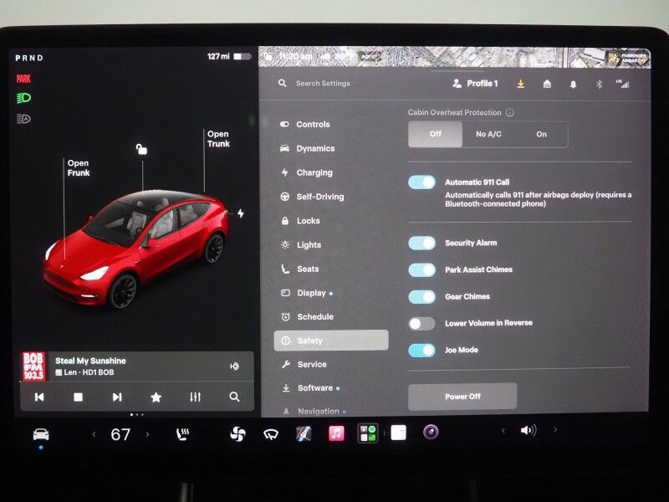
Task: Turn on seat heater icon
Action: click(183, 434)
